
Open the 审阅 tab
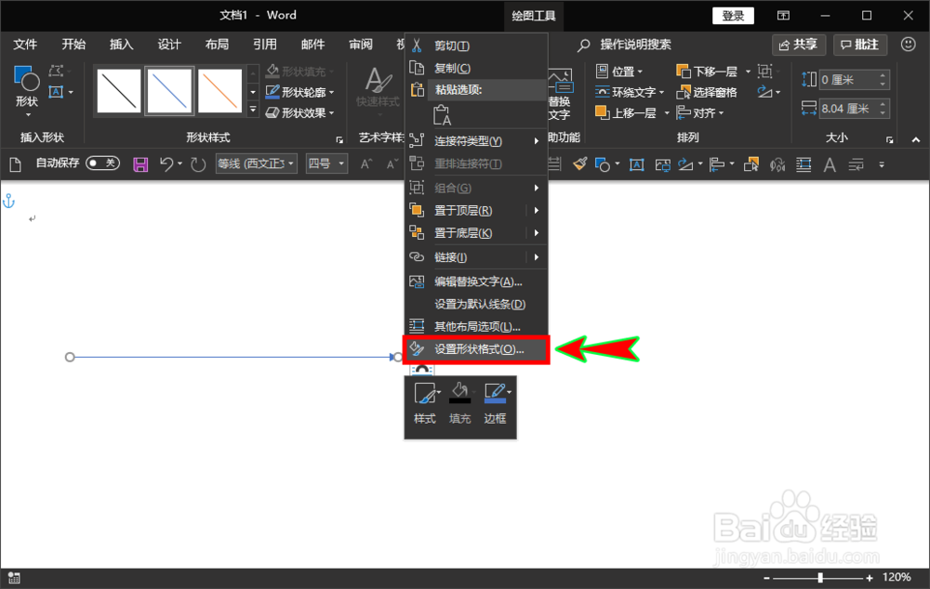pyautogui.click(x=361, y=45)
